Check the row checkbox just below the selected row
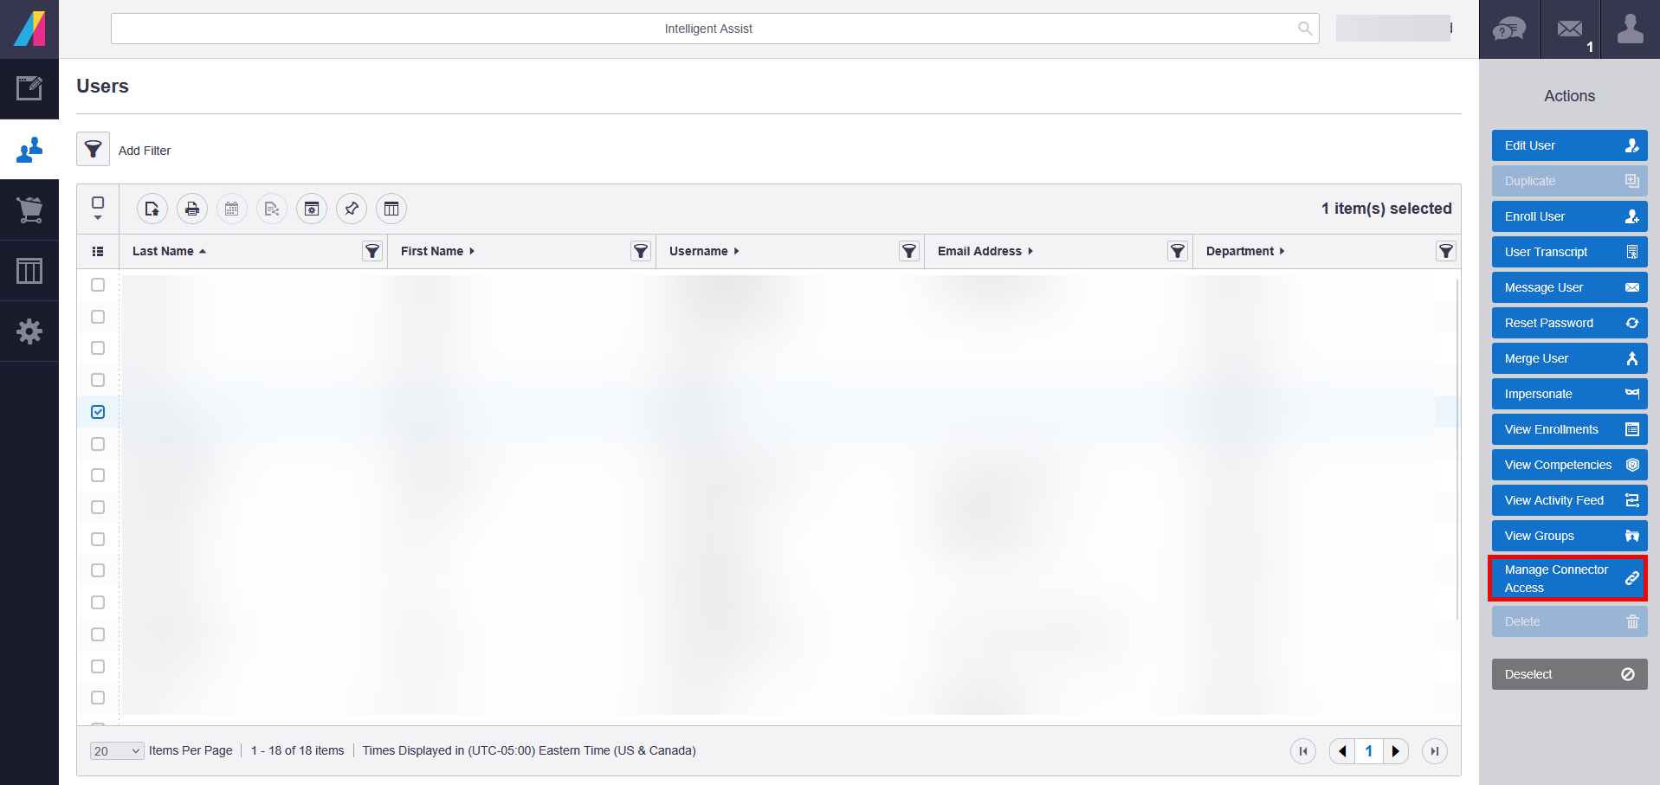Screen dimensions: 1660x785 coord(98,444)
